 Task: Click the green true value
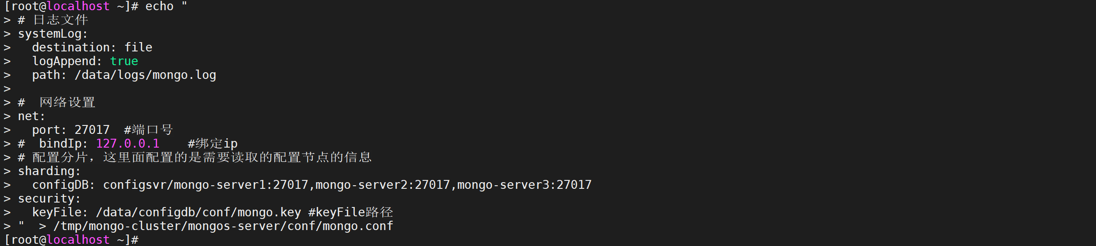[124, 61]
